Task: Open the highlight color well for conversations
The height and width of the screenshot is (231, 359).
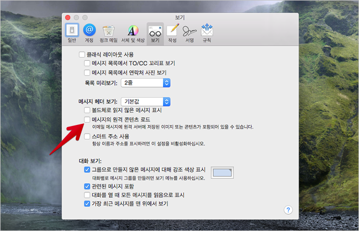Action: (x=222, y=173)
